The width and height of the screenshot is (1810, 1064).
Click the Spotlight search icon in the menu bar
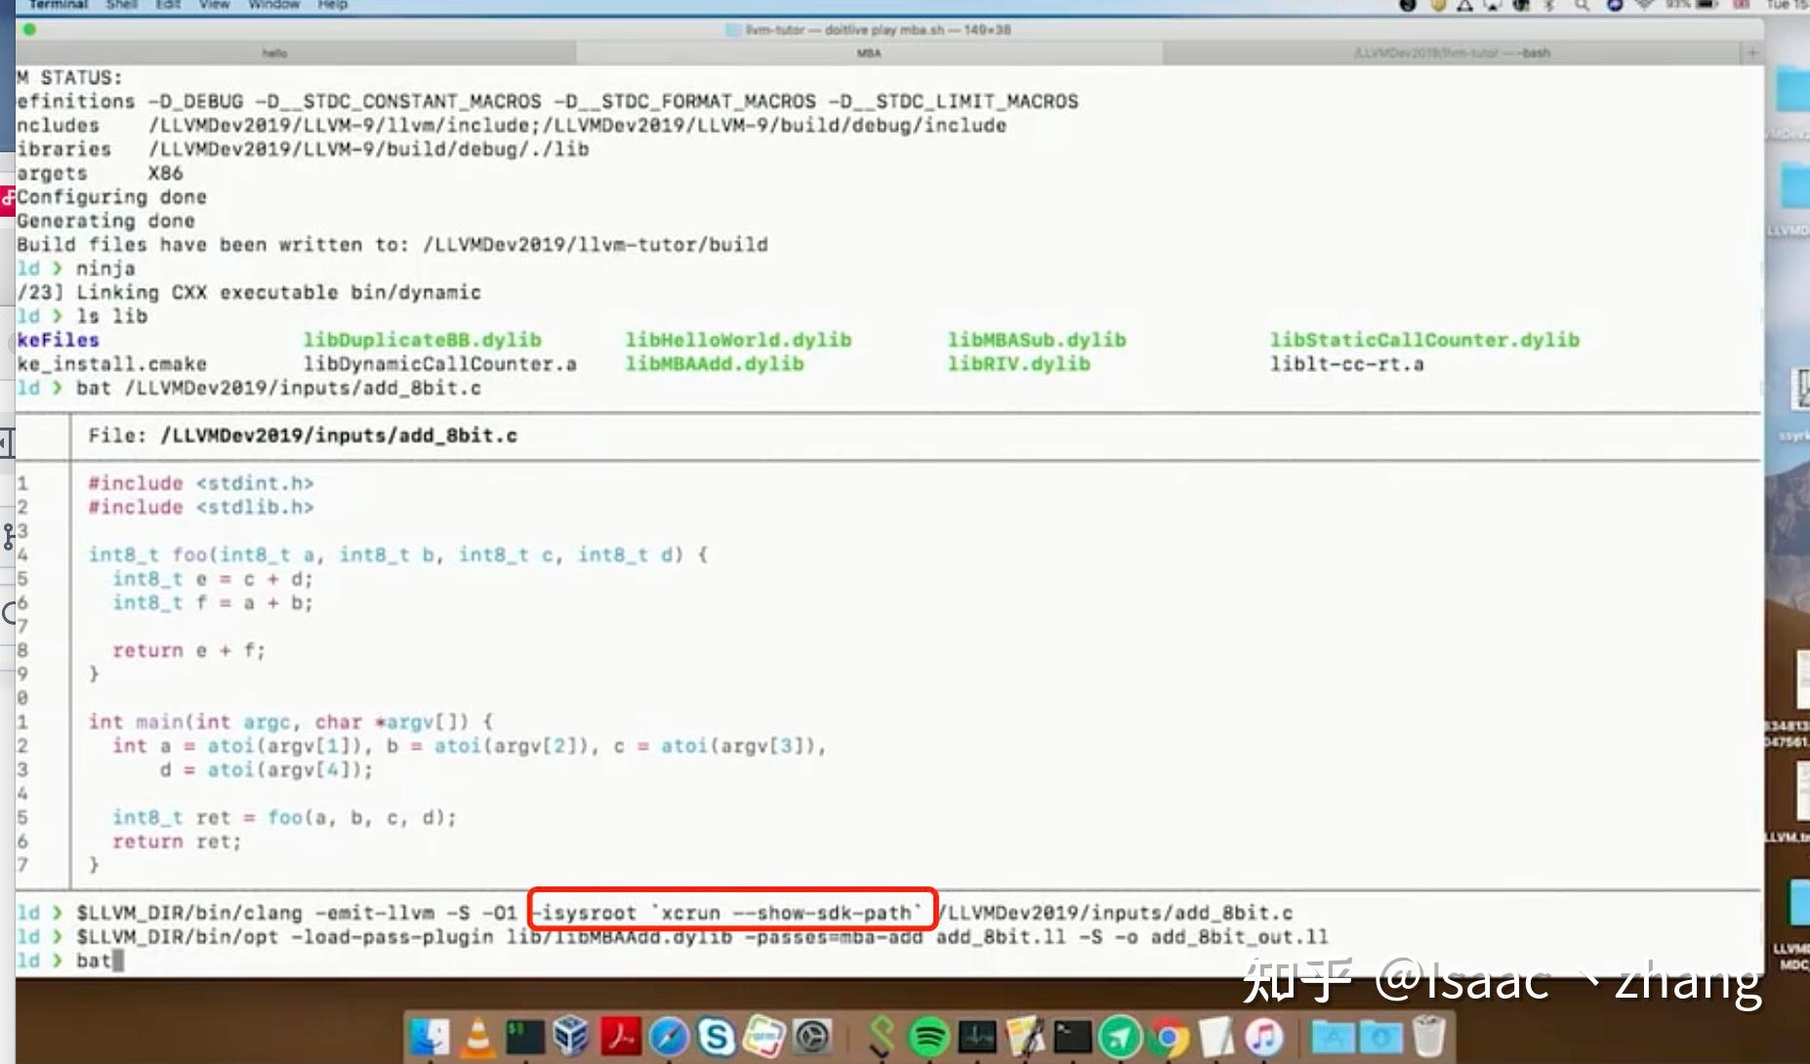[1582, 5]
